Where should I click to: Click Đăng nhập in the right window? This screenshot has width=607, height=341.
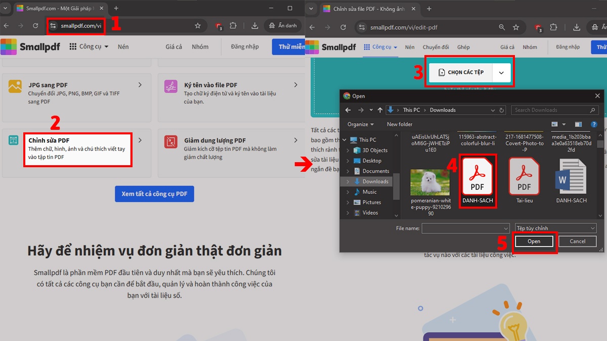click(x=568, y=47)
